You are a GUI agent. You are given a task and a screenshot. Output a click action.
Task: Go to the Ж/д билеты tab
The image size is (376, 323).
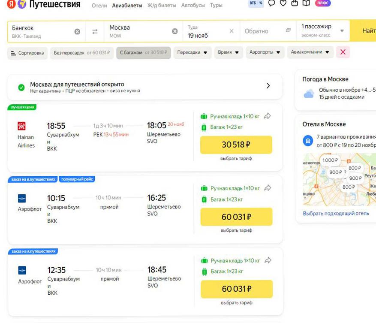pos(162,6)
